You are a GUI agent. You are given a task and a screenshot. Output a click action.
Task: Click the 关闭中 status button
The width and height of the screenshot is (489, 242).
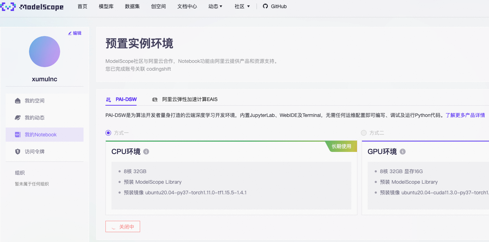coord(123,226)
